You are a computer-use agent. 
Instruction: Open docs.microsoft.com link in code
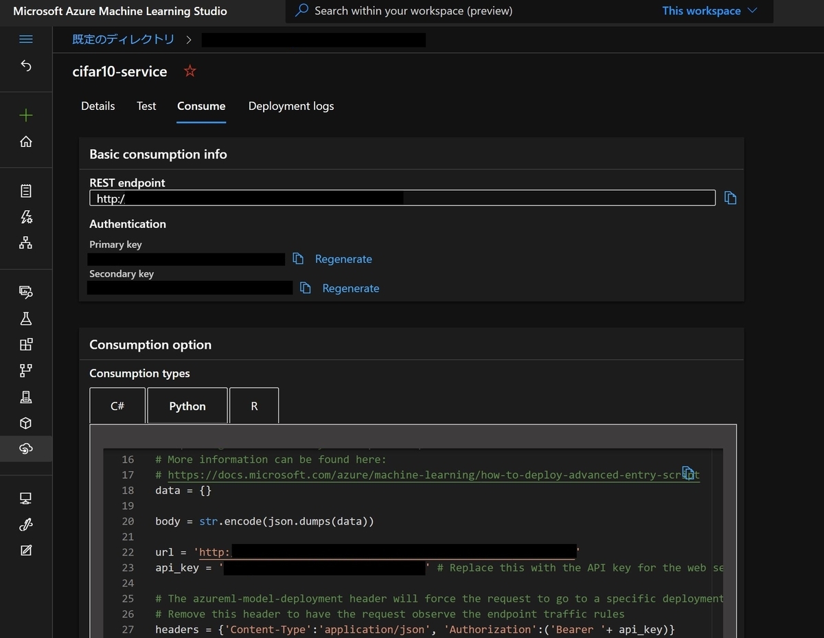pos(433,475)
